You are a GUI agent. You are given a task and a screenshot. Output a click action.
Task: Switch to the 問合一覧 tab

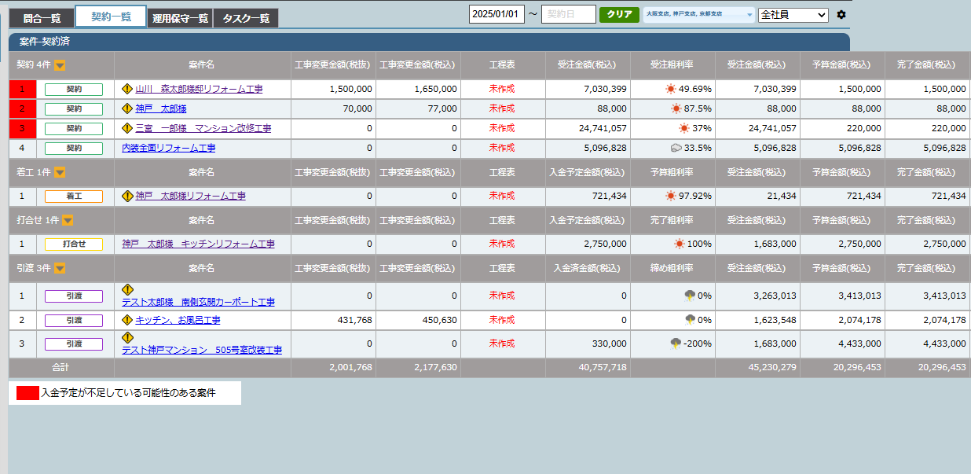pos(42,18)
